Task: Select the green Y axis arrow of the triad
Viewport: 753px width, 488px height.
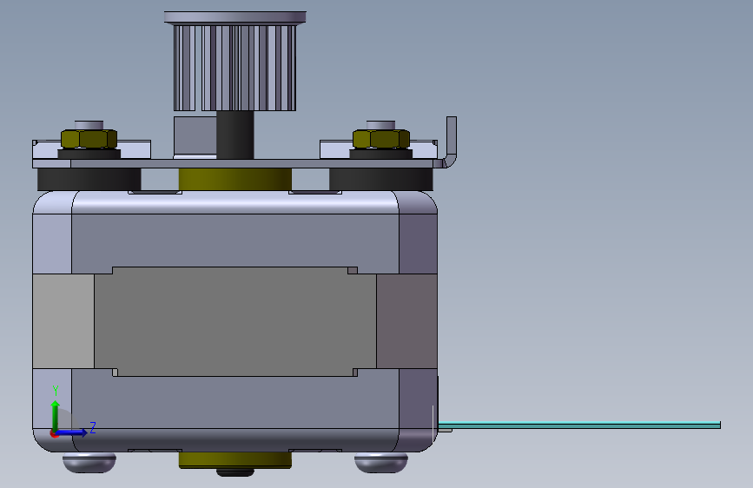Action: coord(56,415)
